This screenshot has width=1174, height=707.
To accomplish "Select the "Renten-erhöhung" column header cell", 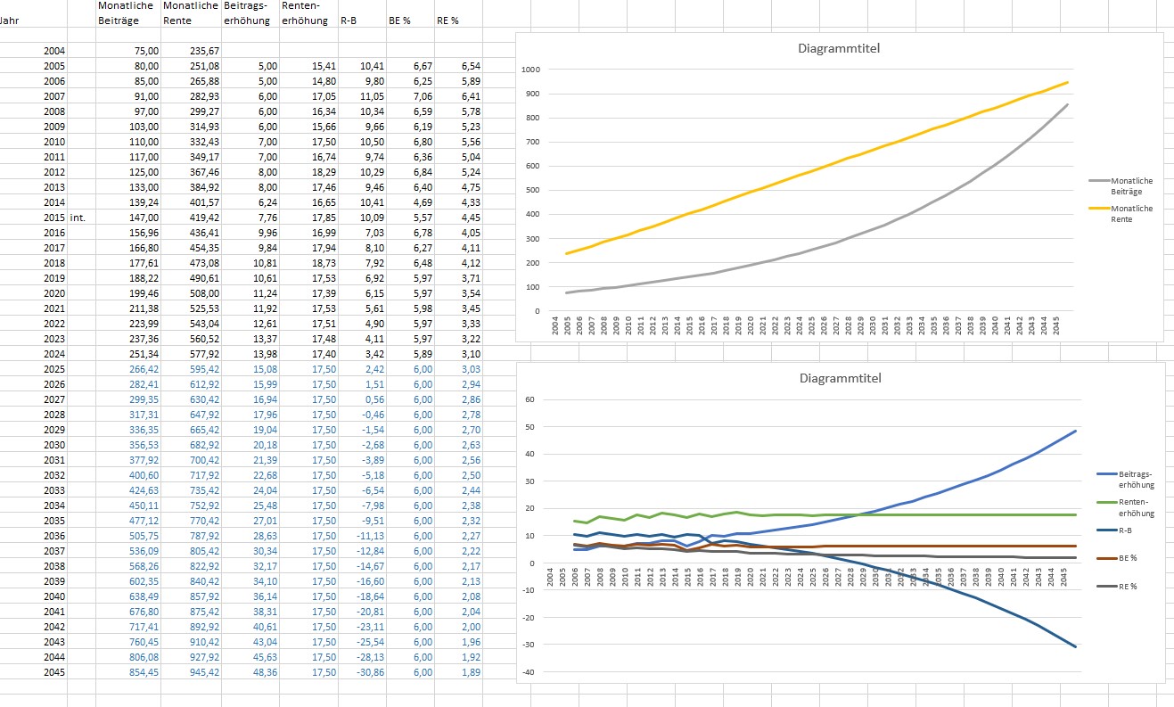I will [x=308, y=12].
